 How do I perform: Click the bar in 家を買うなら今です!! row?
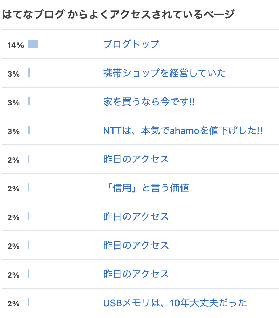click(x=29, y=101)
